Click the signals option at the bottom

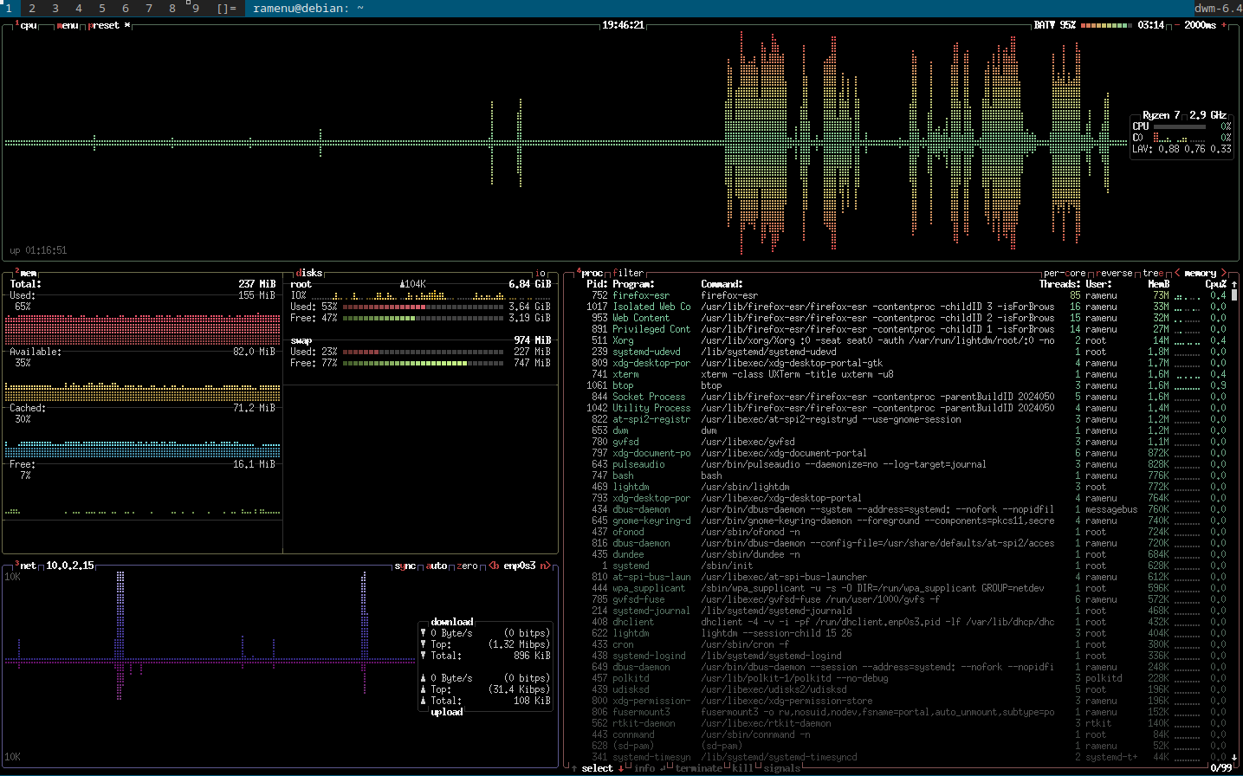781,768
